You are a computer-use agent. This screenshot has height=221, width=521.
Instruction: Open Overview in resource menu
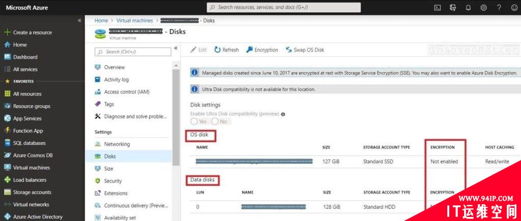114,68
